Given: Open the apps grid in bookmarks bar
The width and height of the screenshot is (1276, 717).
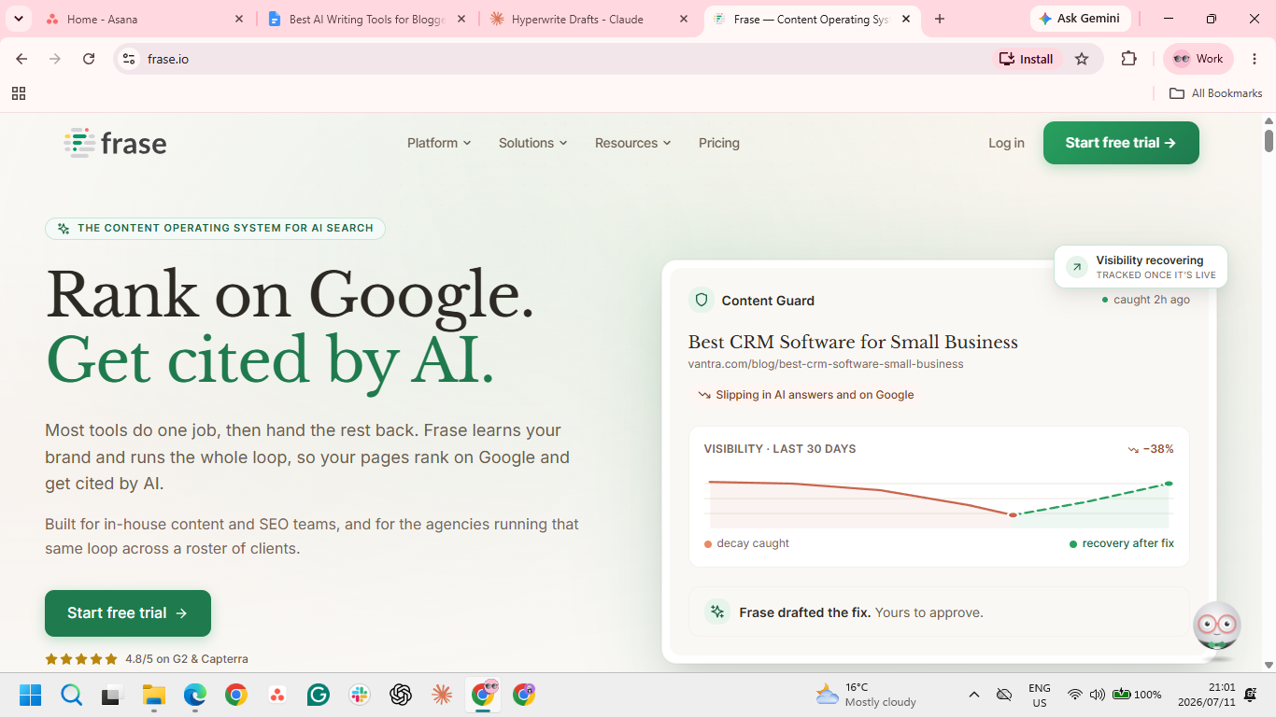Looking at the screenshot, I should 19,93.
